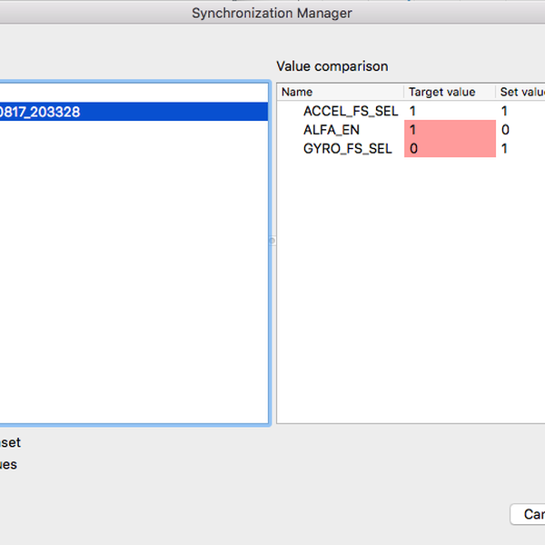Click the Set value column header
The width and height of the screenshot is (545, 545).
click(x=521, y=92)
